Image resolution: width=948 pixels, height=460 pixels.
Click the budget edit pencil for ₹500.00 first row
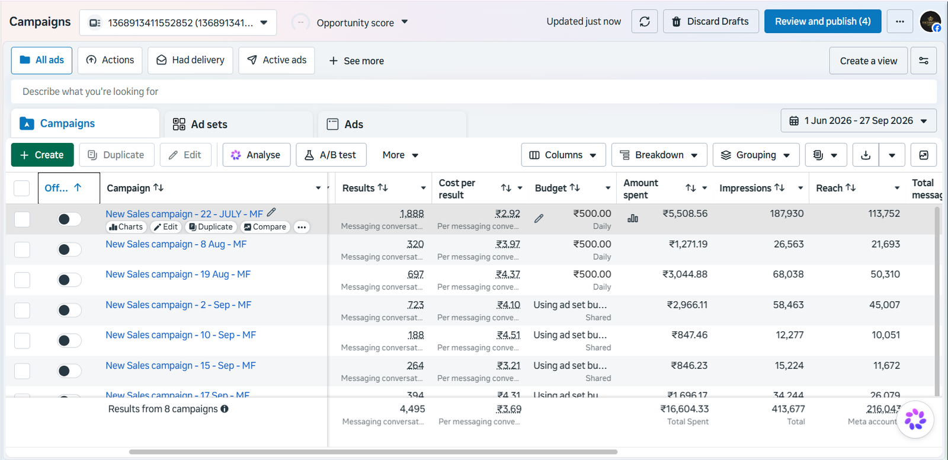539,219
